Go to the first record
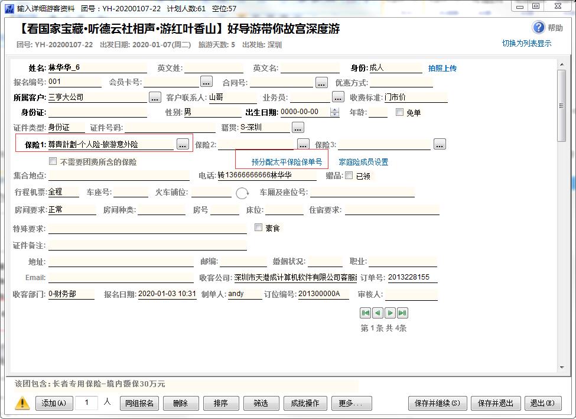Viewport: 576px width, 419px height. (366, 313)
